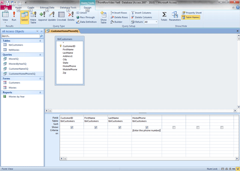Toggle the Totals sigma button

click(x=164, y=17)
